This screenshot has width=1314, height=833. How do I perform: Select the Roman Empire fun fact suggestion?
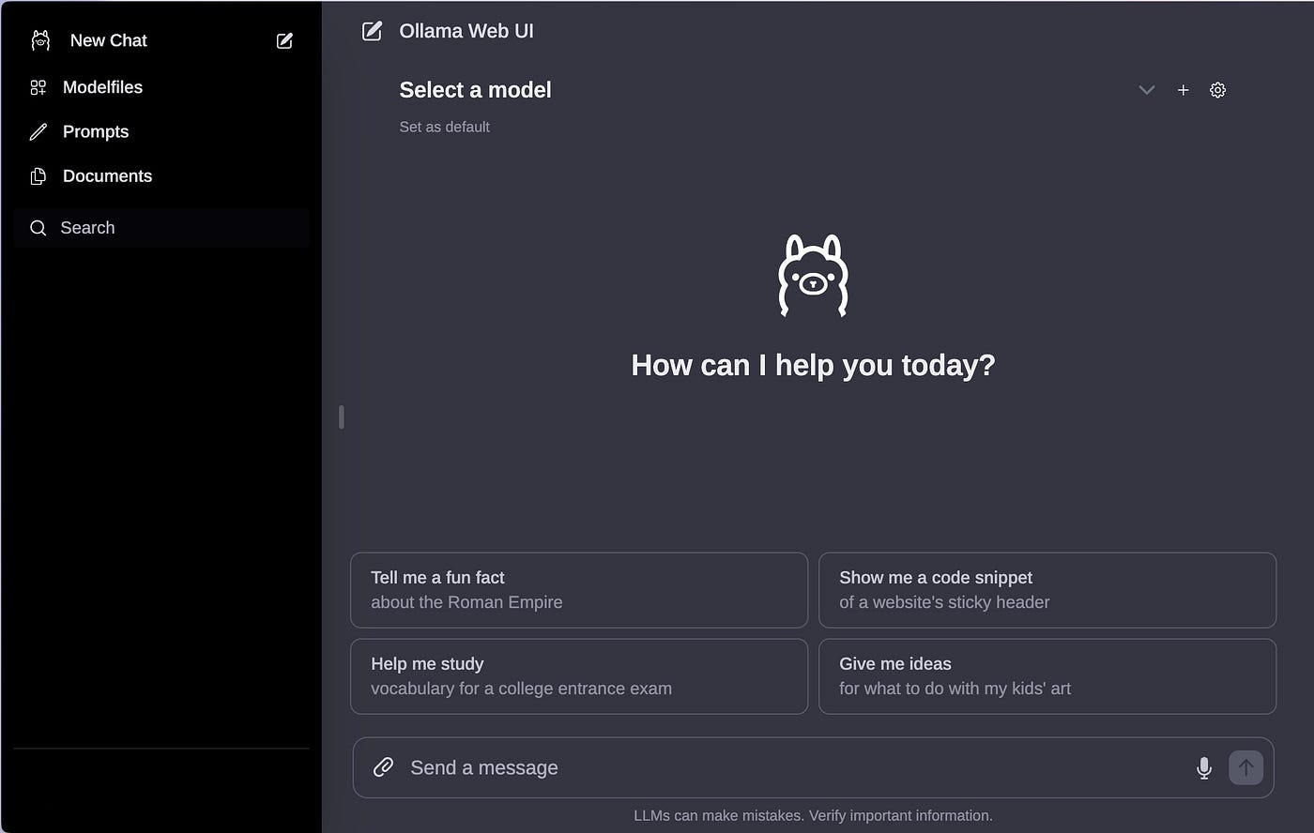(579, 590)
